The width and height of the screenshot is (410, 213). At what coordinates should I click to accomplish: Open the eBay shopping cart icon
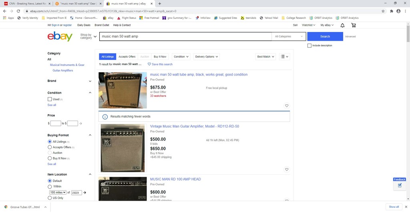353,25
